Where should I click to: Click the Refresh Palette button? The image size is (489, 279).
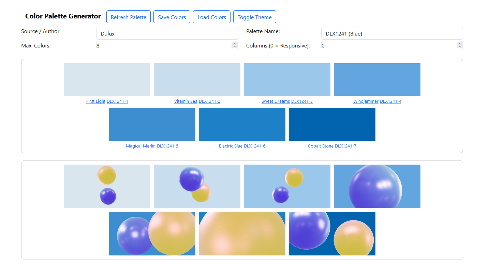point(128,17)
